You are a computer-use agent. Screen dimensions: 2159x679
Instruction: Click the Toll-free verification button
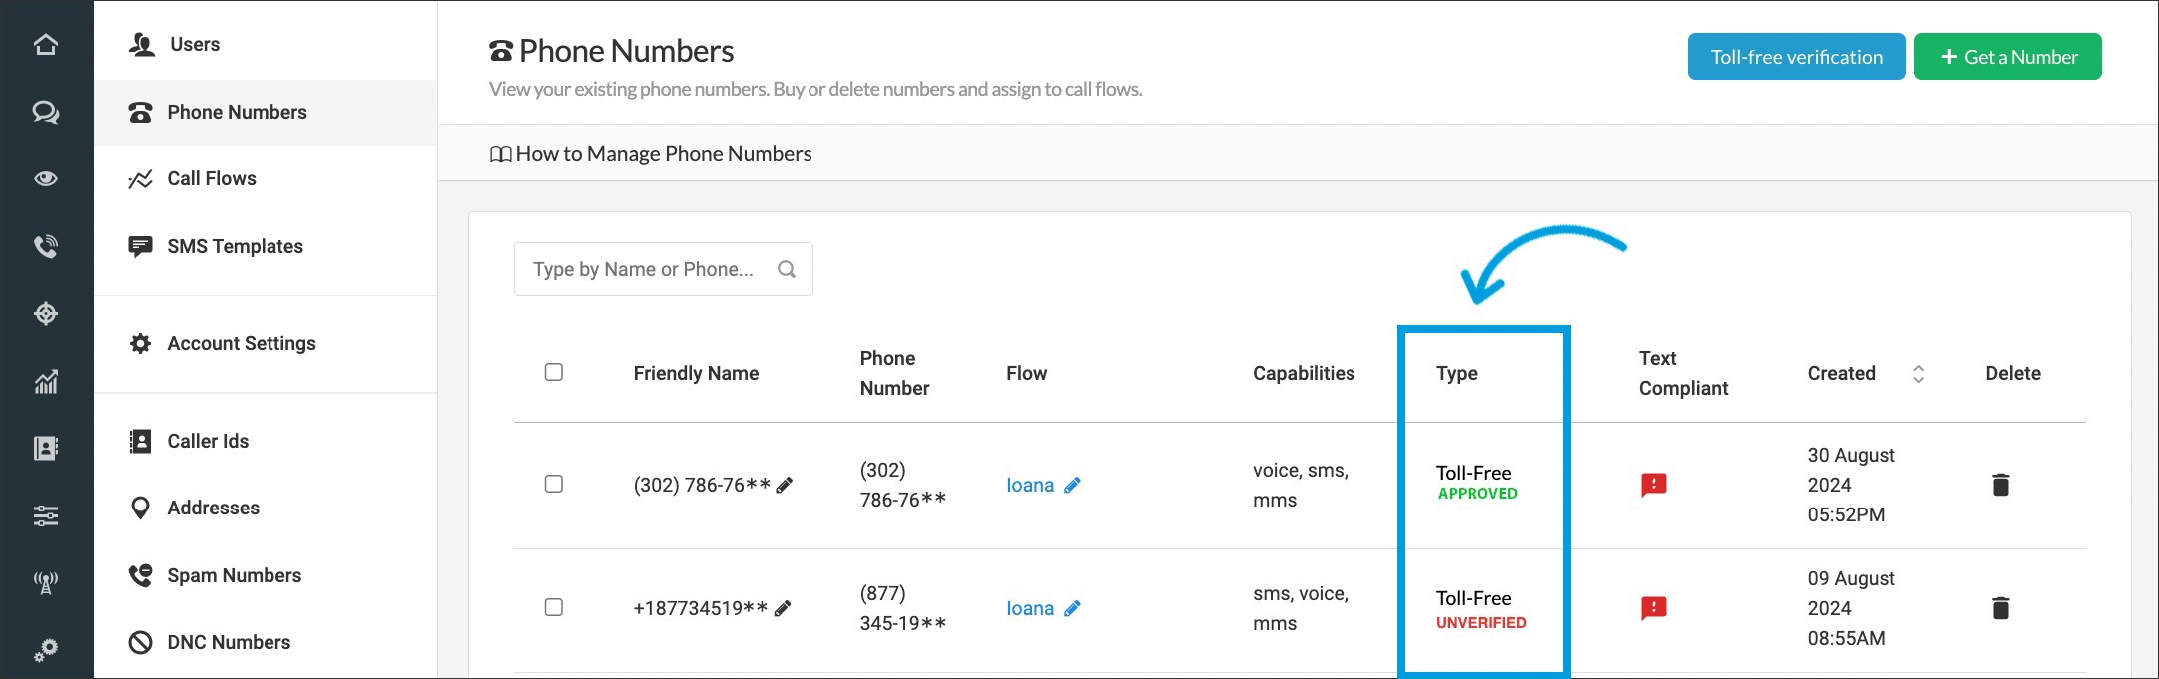(x=1796, y=57)
